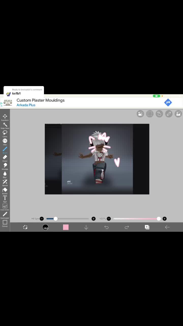The height and width of the screenshot is (326, 183).
Task: Open the pink color swatch
Action: coord(66,227)
